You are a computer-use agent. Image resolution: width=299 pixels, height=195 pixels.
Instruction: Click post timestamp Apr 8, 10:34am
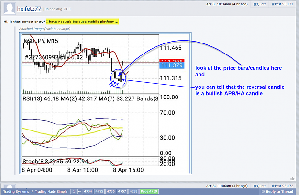pos(227,4)
